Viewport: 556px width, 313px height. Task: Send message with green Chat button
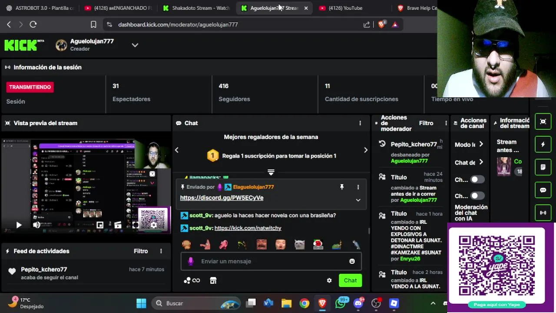[x=350, y=280]
